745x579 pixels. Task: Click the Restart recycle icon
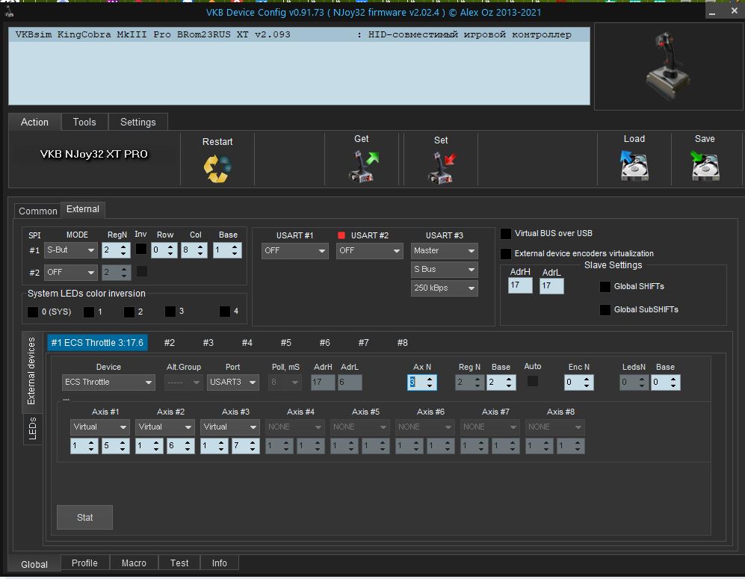pos(217,167)
